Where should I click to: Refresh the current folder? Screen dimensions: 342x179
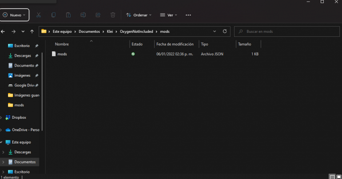tap(225, 31)
